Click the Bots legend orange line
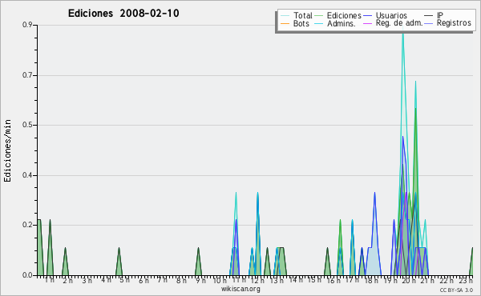 [285, 23]
